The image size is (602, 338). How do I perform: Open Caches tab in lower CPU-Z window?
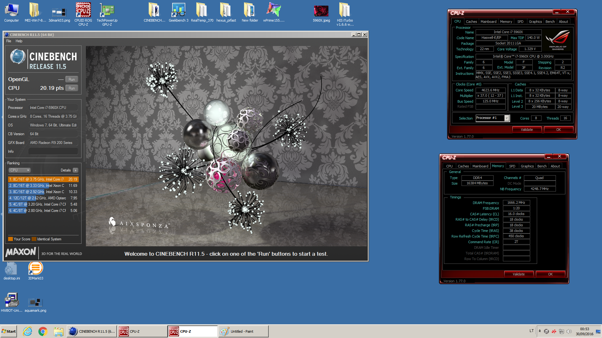tap(463, 166)
